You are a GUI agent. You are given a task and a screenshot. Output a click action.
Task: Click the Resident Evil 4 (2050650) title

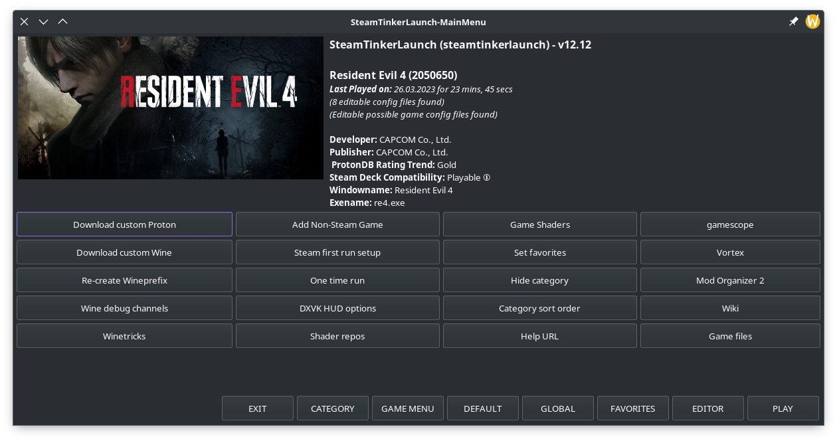[x=393, y=75]
